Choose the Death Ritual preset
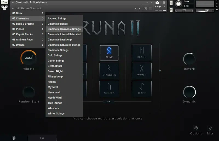Screen dimensions: 219x141 coord(64,66)
